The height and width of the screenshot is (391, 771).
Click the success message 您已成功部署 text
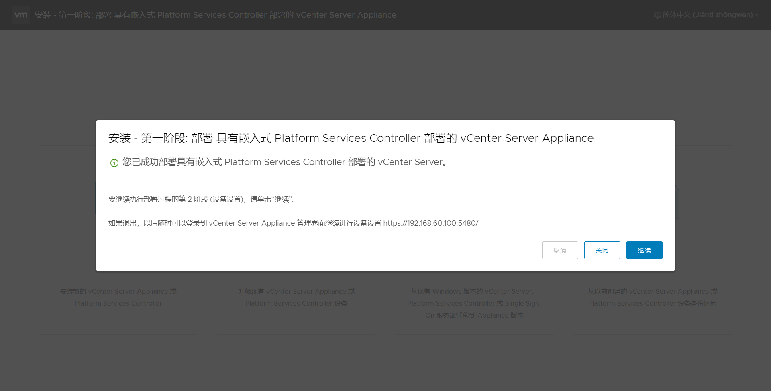click(286, 162)
